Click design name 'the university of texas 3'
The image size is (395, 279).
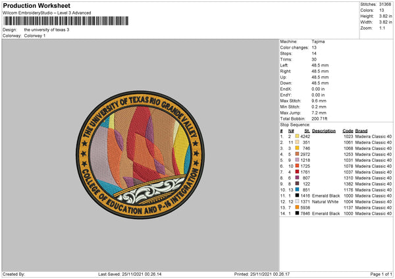[46, 30]
